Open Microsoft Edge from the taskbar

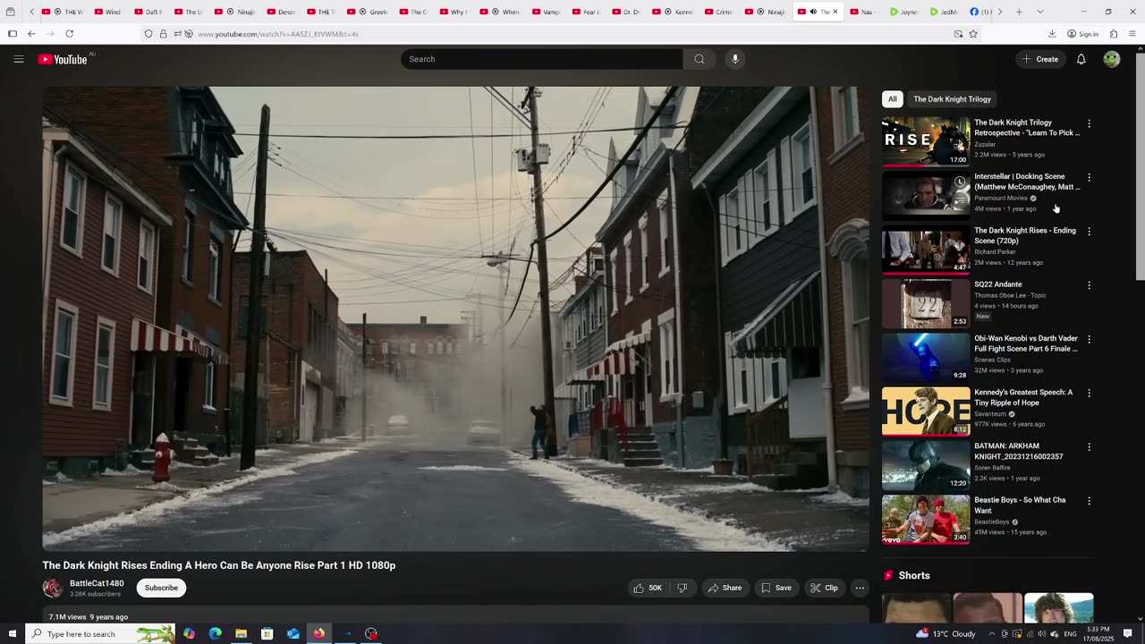click(x=215, y=633)
